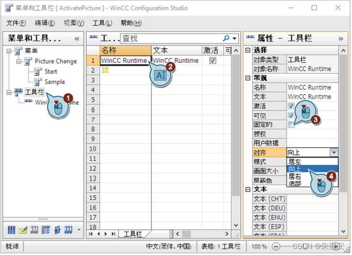The height and width of the screenshot is (255, 352).
Task: Open the 编辑(E) menu
Action: point(45,23)
